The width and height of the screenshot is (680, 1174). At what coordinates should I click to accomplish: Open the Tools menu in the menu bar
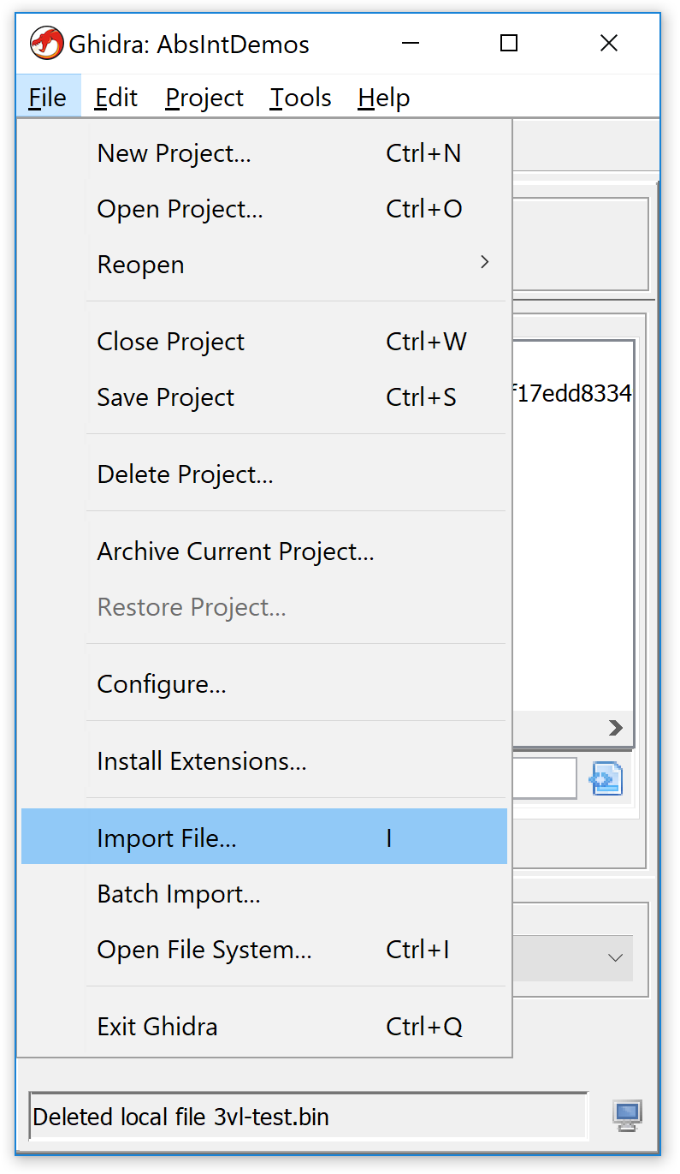pos(300,98)
